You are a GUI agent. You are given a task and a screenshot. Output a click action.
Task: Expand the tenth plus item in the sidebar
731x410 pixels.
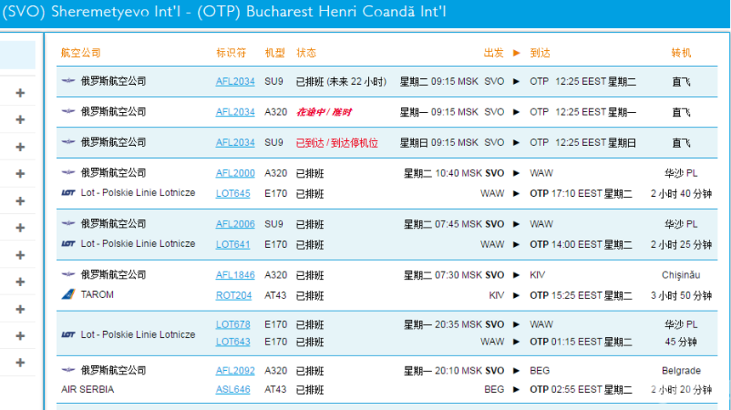(x=20, y=335)
